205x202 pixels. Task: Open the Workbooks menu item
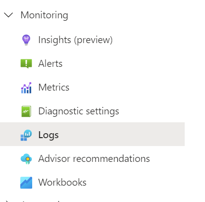(x=62, y=183)
